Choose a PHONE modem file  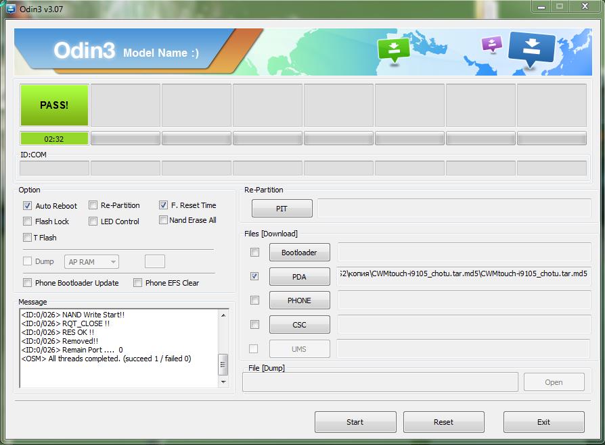299,300
